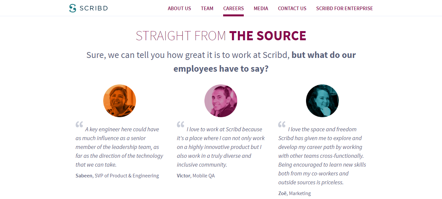
Task: Open the About Us menu item
Action: [179, 9]
